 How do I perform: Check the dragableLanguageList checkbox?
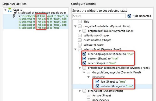click(x=89, y=72)
